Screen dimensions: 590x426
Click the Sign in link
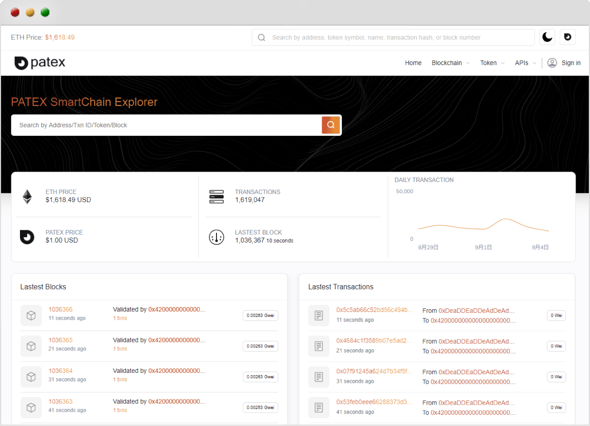pos(571,63)
